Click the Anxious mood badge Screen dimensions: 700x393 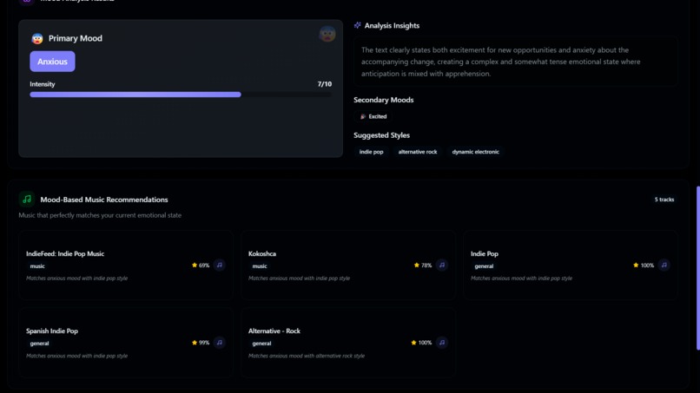click(52, 62)
